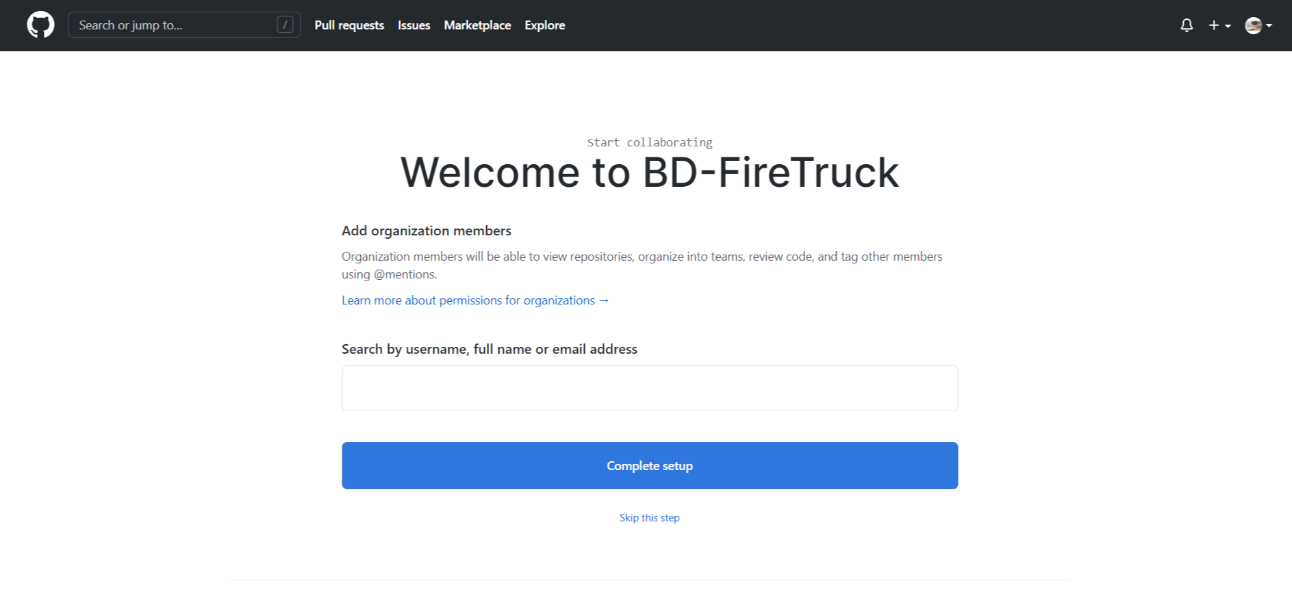Open permissions for organizations help link
This screenshot has width=1292, height=611.
[x=475, y=300]
